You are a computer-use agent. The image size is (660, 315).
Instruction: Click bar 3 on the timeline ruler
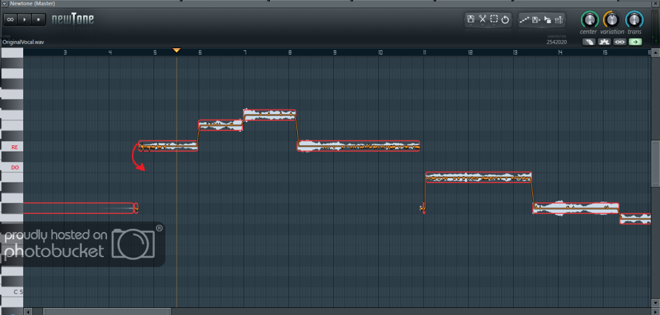pyautogui.click(x=65, y=53)
